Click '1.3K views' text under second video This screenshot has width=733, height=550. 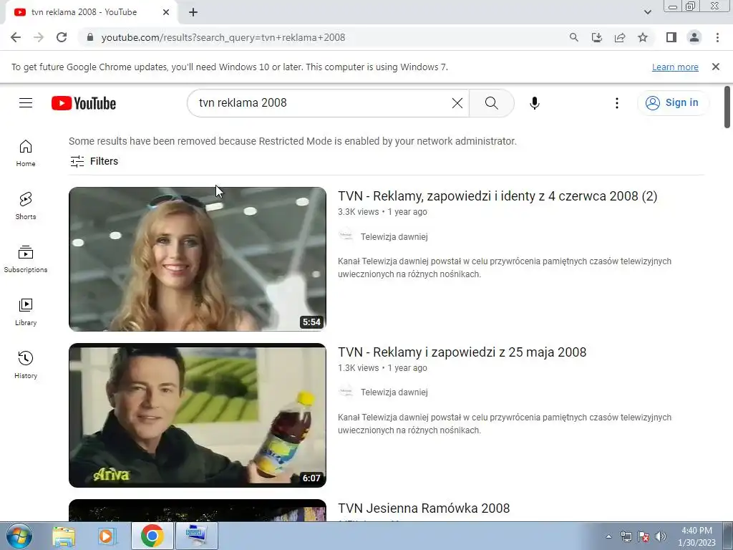tap(358, 368)
